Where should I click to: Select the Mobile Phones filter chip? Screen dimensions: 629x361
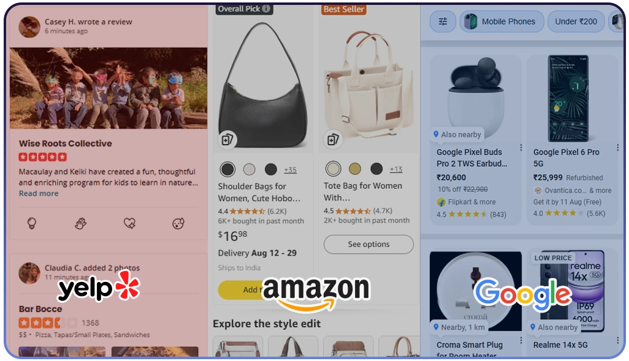pyautogui.click(x=502, y=21)
